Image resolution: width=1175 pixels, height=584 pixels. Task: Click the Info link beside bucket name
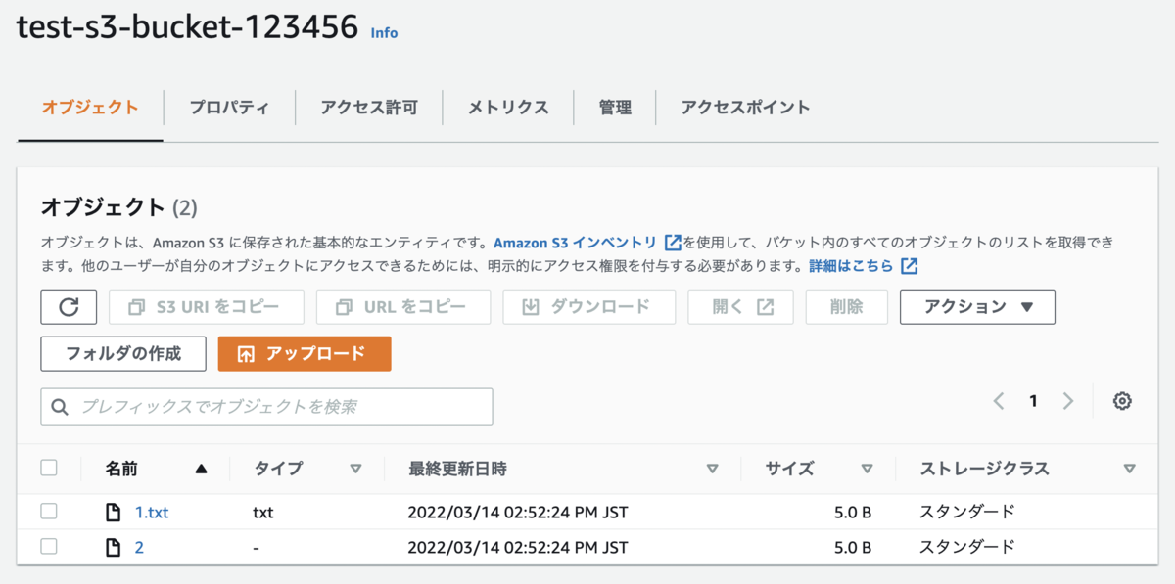384,33
